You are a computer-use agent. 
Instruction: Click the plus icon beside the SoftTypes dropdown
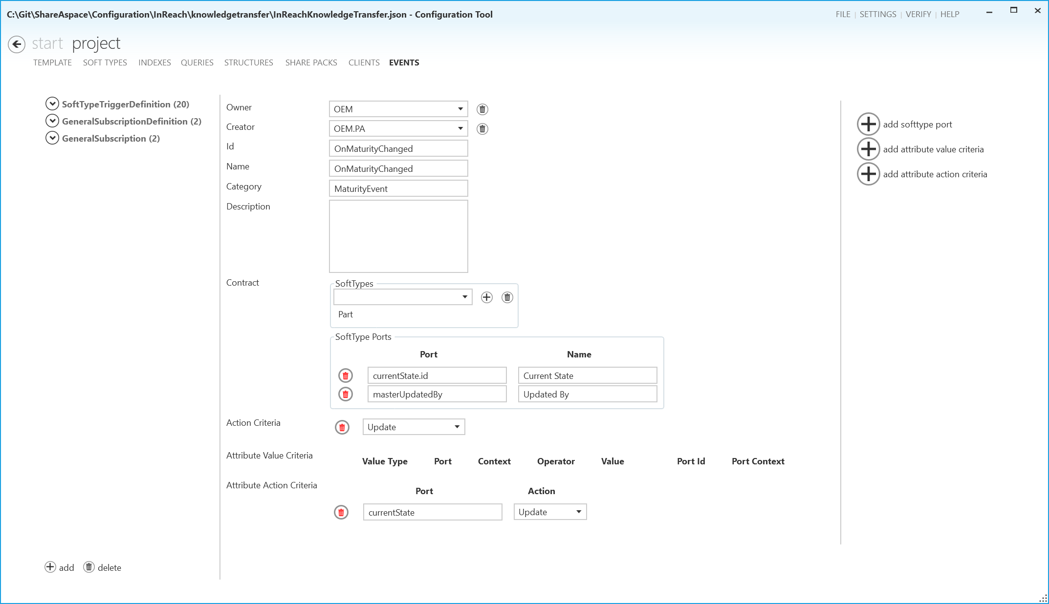pos(487,297)
